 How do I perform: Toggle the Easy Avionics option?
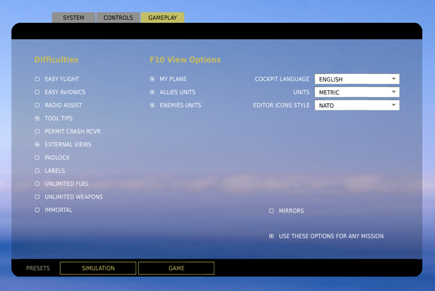pyautogui.click(x=37, y=92)
